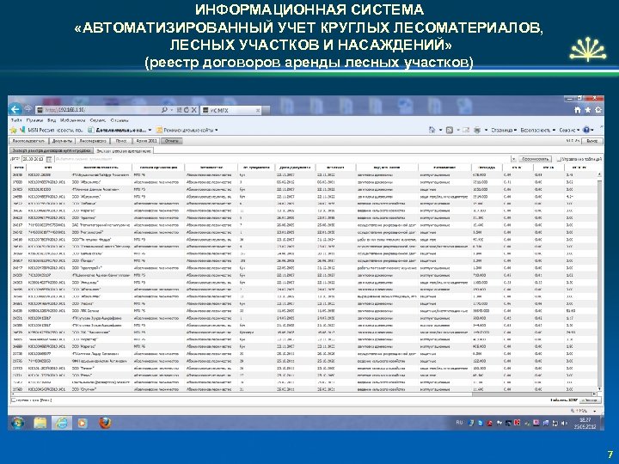The width and height of the screenshot is (619, 464).
Task: Open the Безопасность dropdown in the command bar
Action: tap(537, 130)
